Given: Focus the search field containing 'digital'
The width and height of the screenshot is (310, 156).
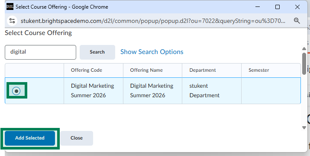Looking at the screenshot, I should click(x=40, y=52).
